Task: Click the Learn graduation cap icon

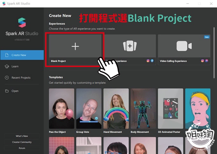Action: click(x=7, y=67)
